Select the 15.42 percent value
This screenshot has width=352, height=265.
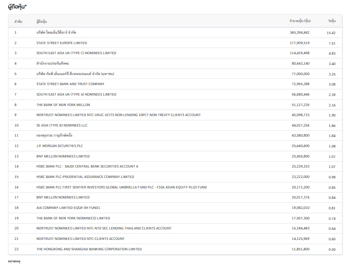point(331,33)
